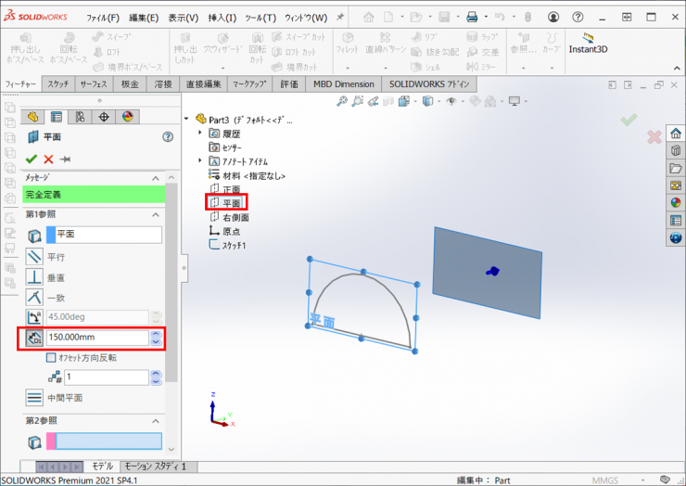Select the Perpendicular (垂直) constraint icon
Image resolution: width=686 pixels, height=486 pixels.
click(34, 277)
